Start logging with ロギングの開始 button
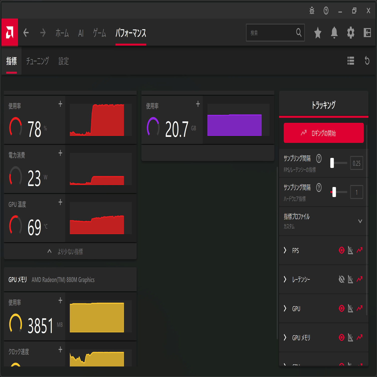Image resolution: width=377 pixels, height=377 pixels. 324,133
